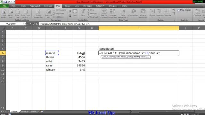Click cell containing winson
The image size is (205, 115).
click(x=52, y=70)
